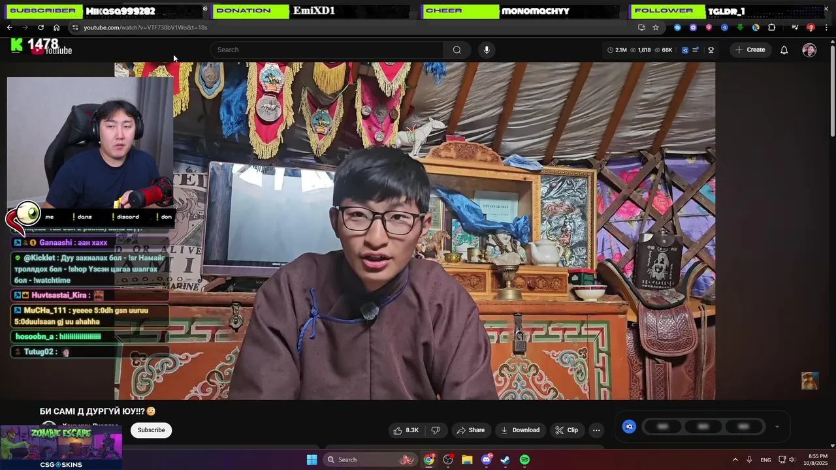
Task: Like the video with 8.3K likes
Action: [x=406, y=430]
